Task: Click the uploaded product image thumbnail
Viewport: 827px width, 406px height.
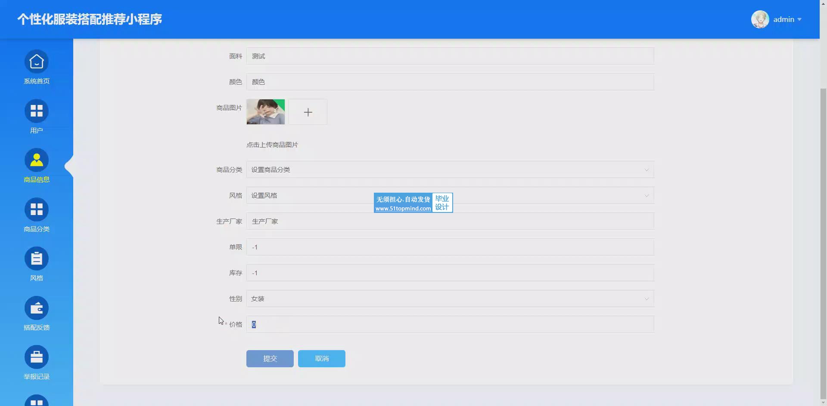Action: [x=265, y=112]
